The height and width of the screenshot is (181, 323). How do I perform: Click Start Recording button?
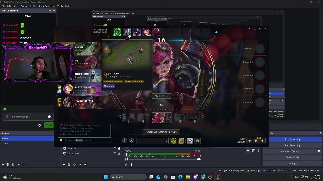[292, 145]
